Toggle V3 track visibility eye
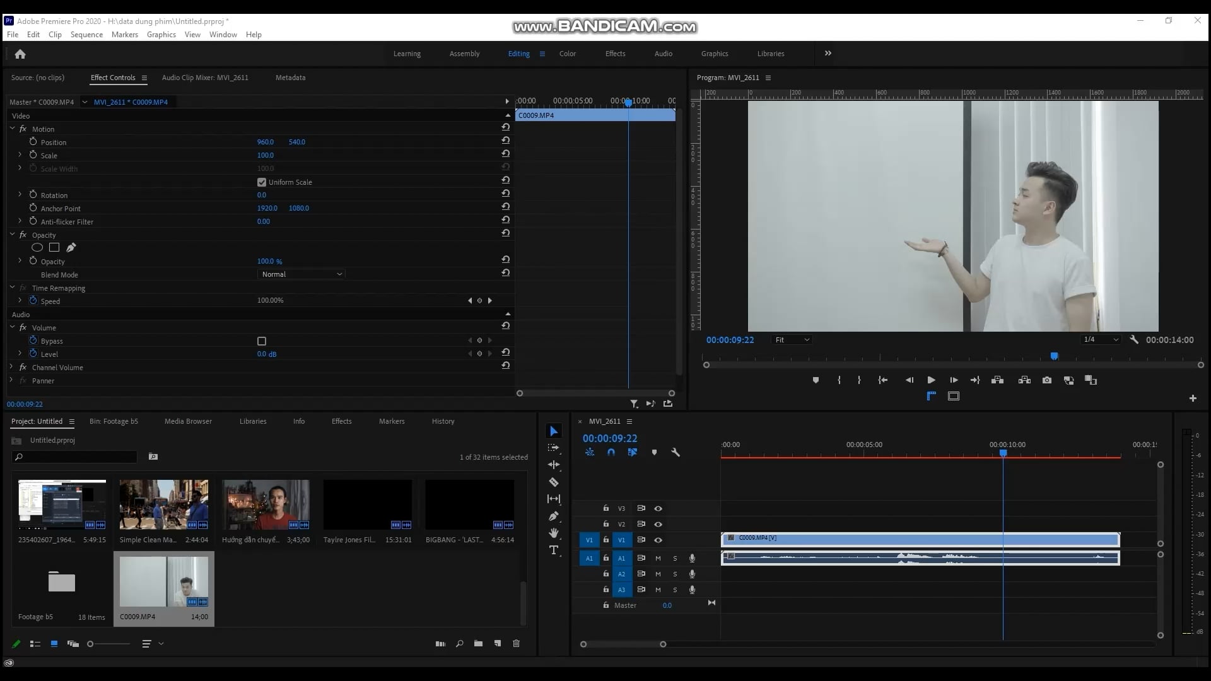Screen dimensions: 1211x681 pyautogui.click(x=658, y=509)
